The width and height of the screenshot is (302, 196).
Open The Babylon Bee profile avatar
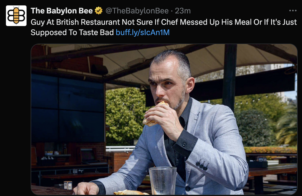pyautogui.click(x=16, y=16)
